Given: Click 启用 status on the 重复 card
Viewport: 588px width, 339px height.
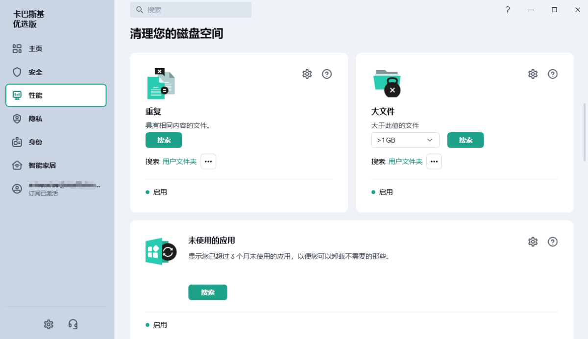Looking at the screenshot, I should pos(156,192).
